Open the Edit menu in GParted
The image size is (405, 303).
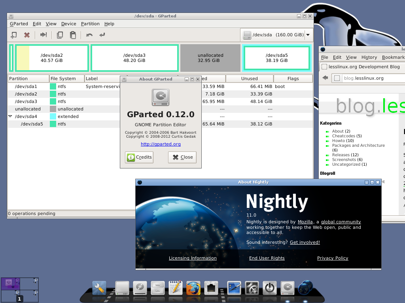click(x=37, y=24)
